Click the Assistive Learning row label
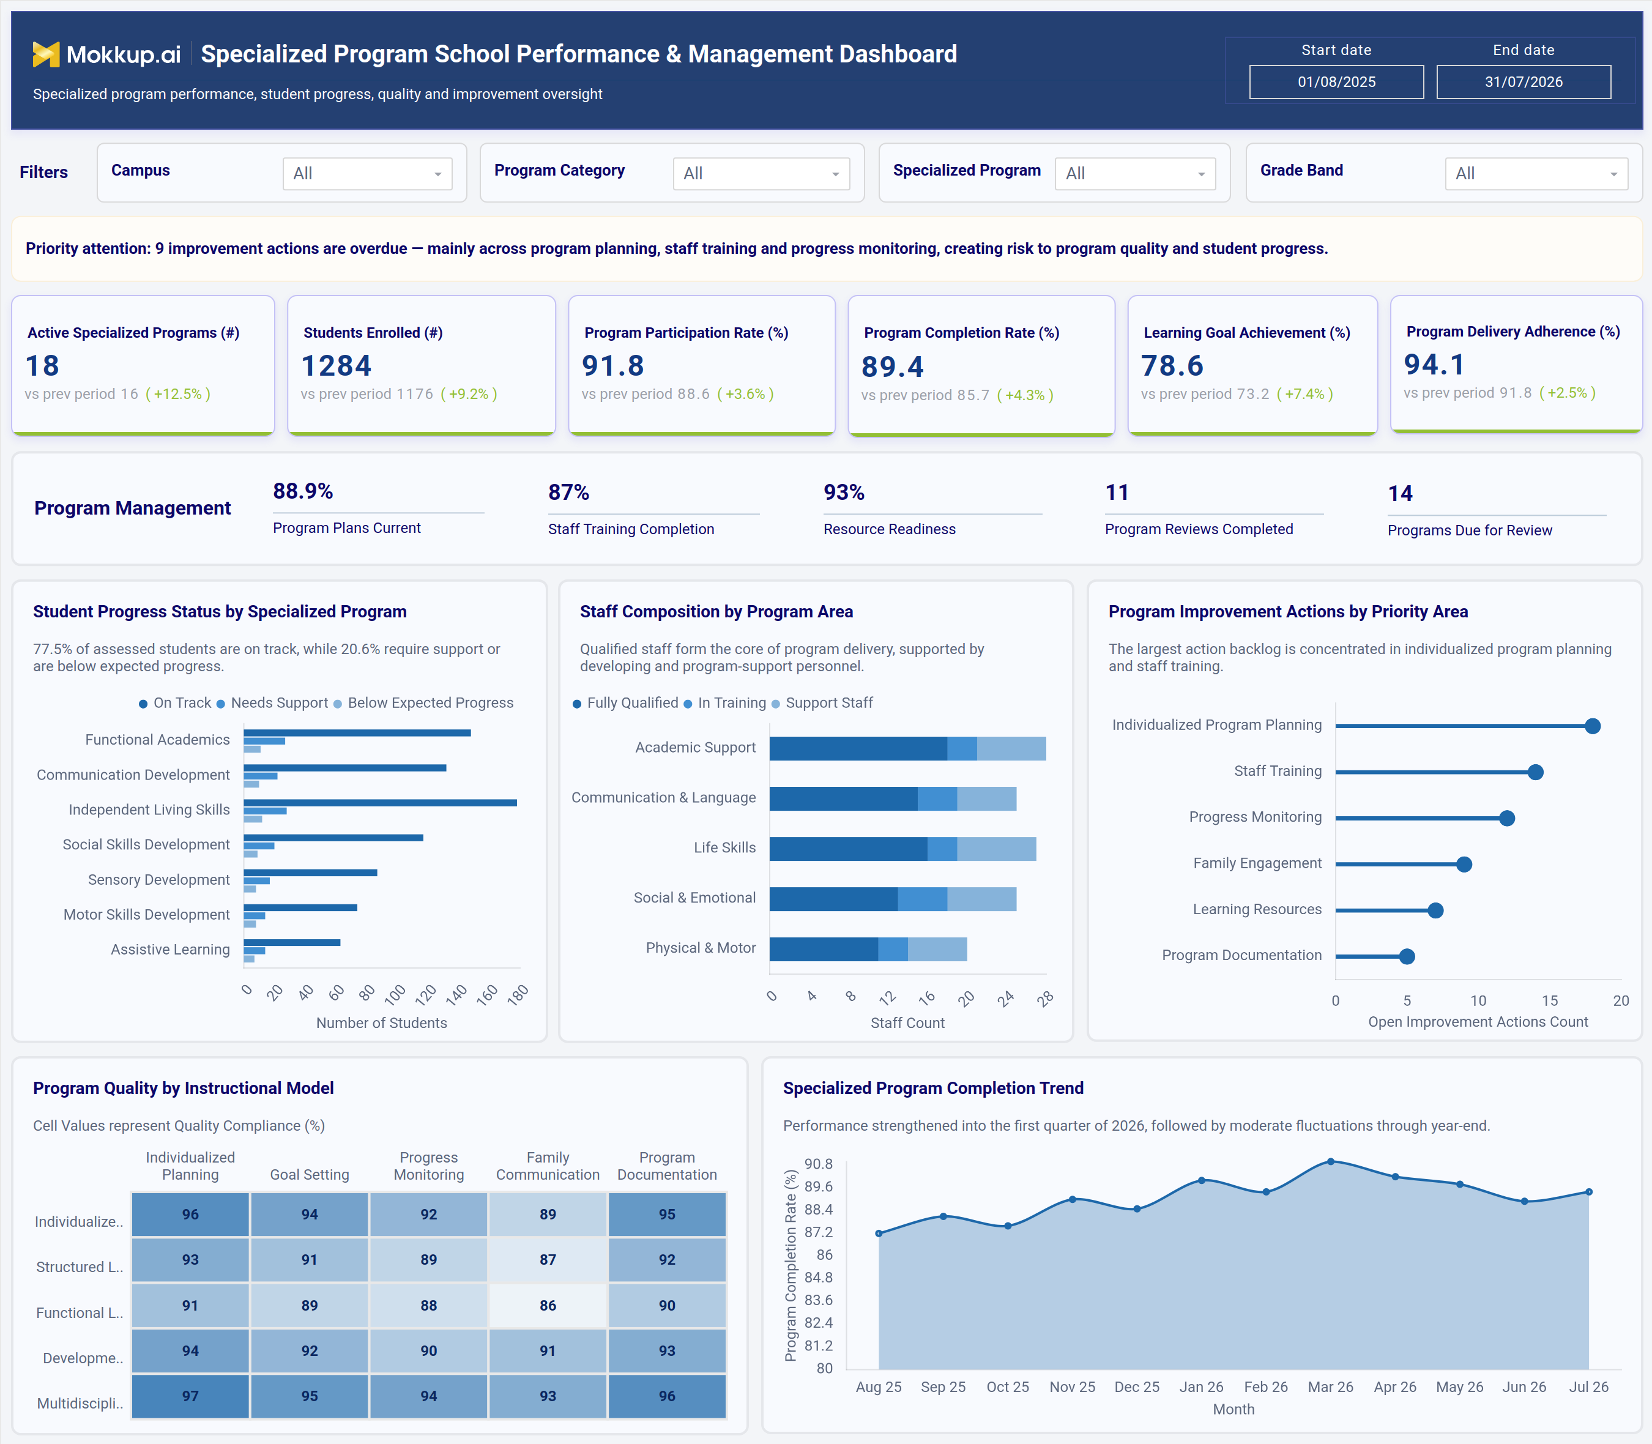Viewport: 1652px width, 1444px height. 170,950
